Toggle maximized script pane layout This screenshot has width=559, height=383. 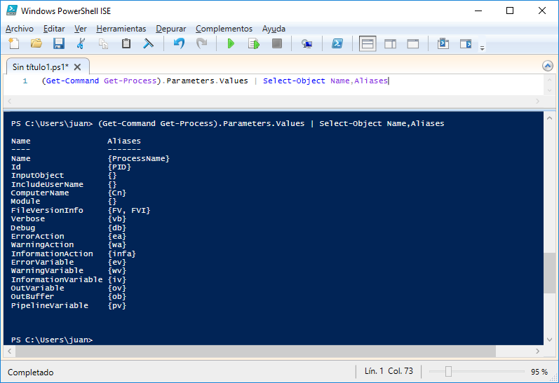[413, 44]
